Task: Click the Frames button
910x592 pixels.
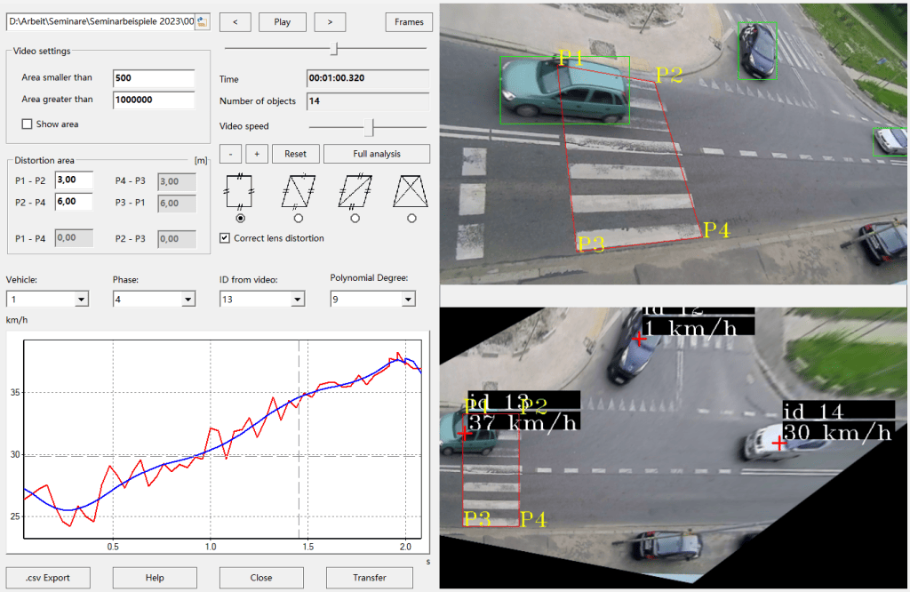Action: pos(409,22)
